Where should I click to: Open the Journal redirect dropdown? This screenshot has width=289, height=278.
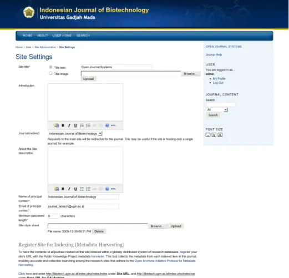75,134
